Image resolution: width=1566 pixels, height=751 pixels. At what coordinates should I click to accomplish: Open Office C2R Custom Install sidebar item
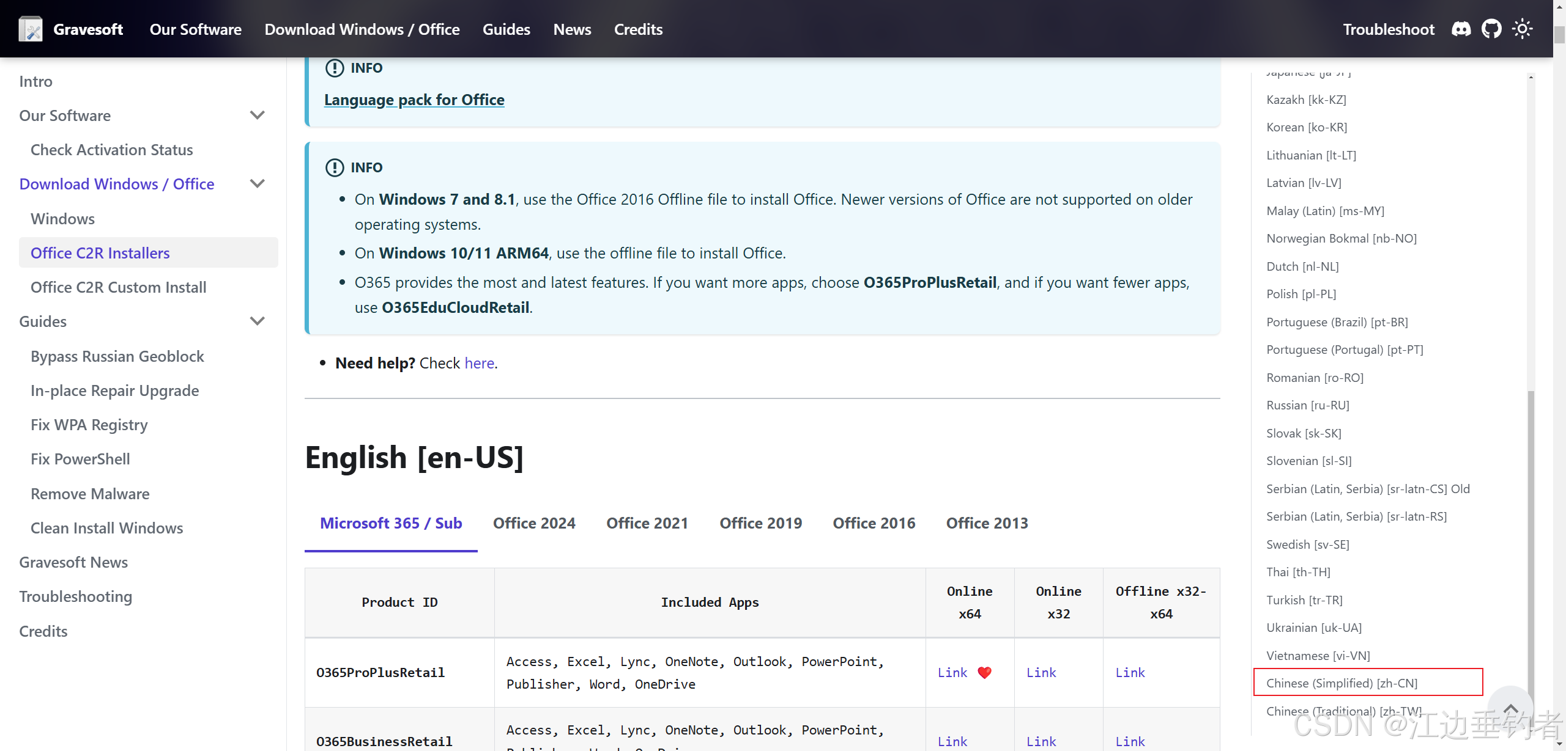pyautogui.click(x=119, y=287)
